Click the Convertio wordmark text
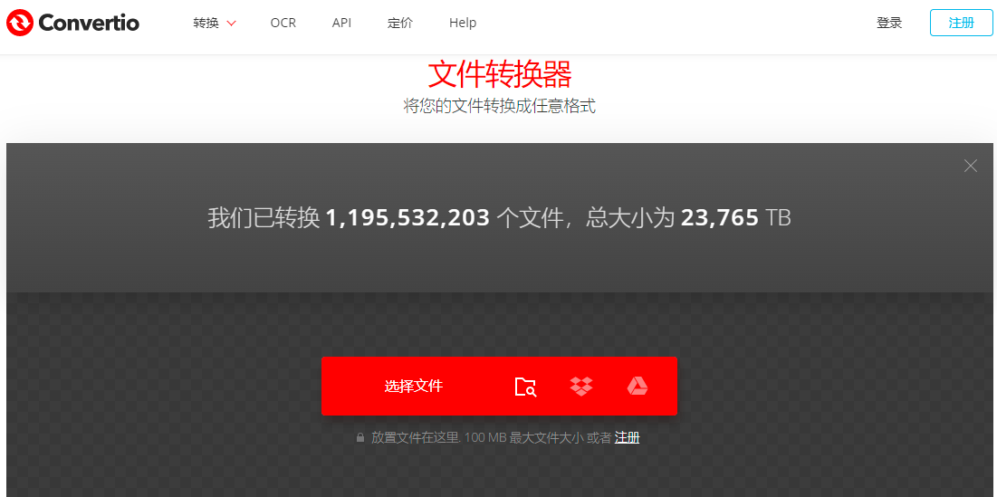997x497 pixels. 89,23
